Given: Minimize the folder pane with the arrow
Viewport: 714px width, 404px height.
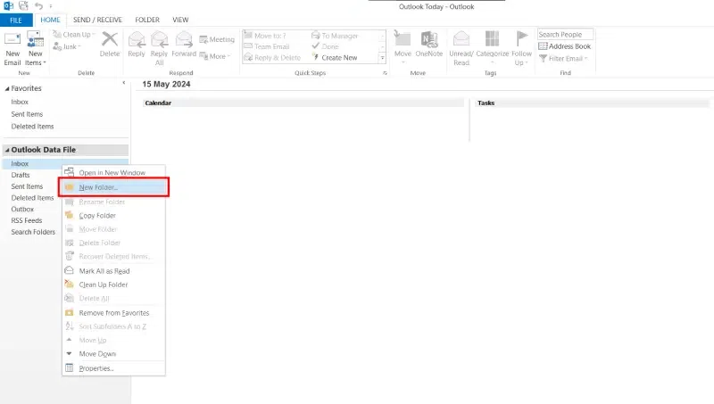Looking at the screenshot, I should 124,83.
